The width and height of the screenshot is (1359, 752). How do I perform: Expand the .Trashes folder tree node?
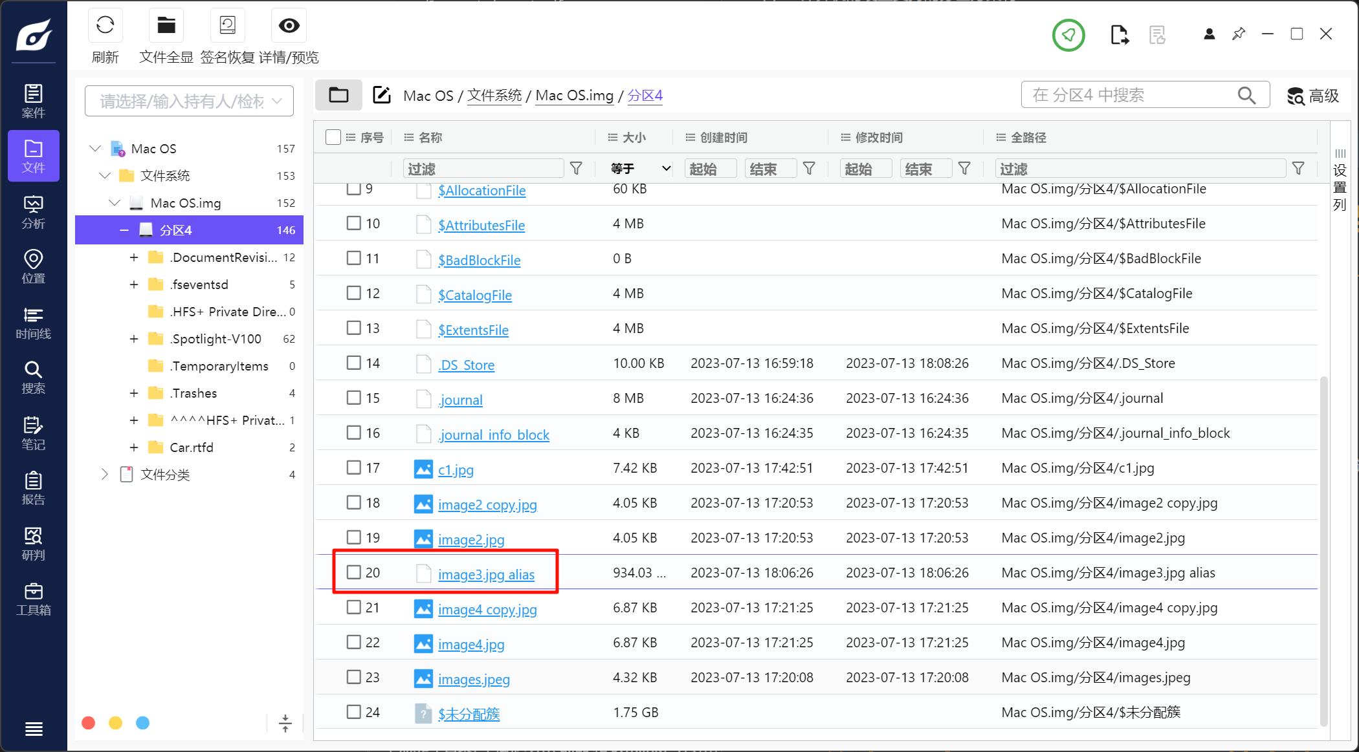[134, 393]
